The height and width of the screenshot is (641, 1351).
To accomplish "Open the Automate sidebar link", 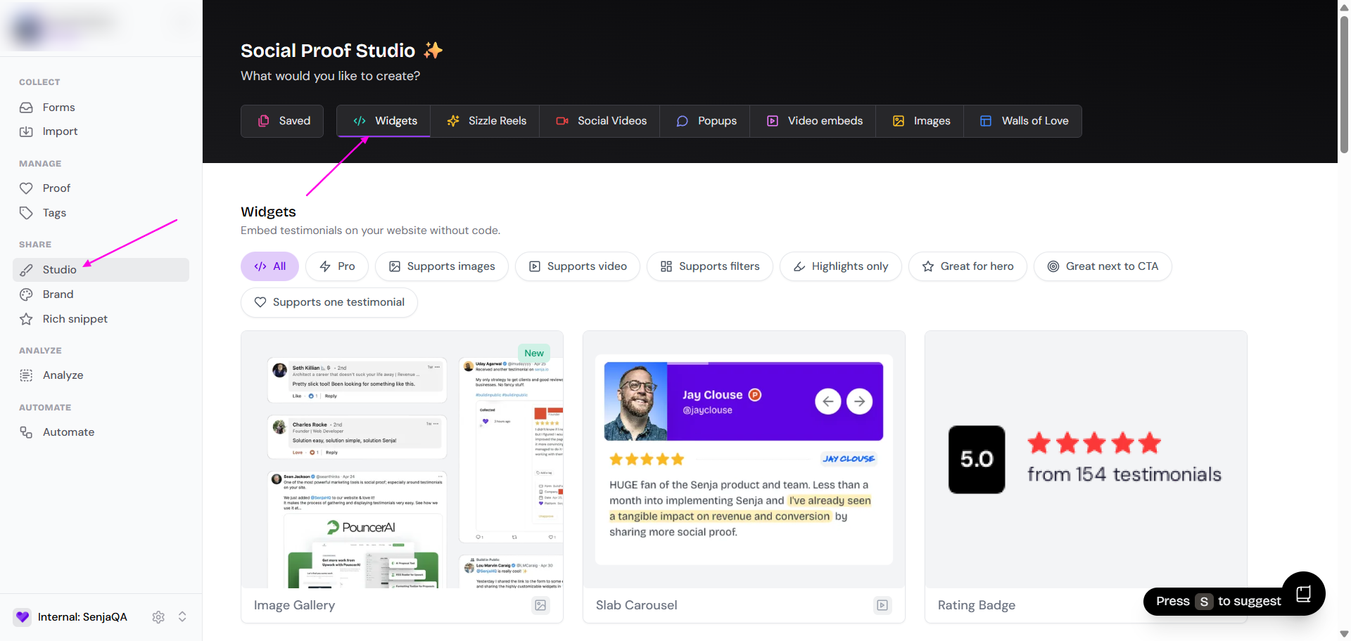I will [68, 432].
